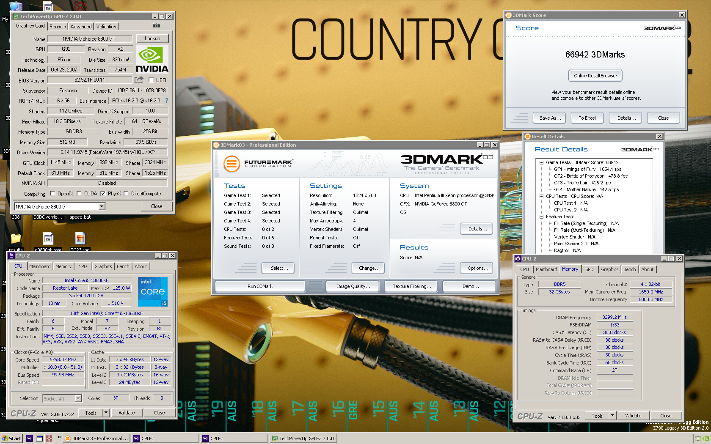The image size is (711, 444).
Task: Open the Validation tab in GPU-Z
Action: 106,27
